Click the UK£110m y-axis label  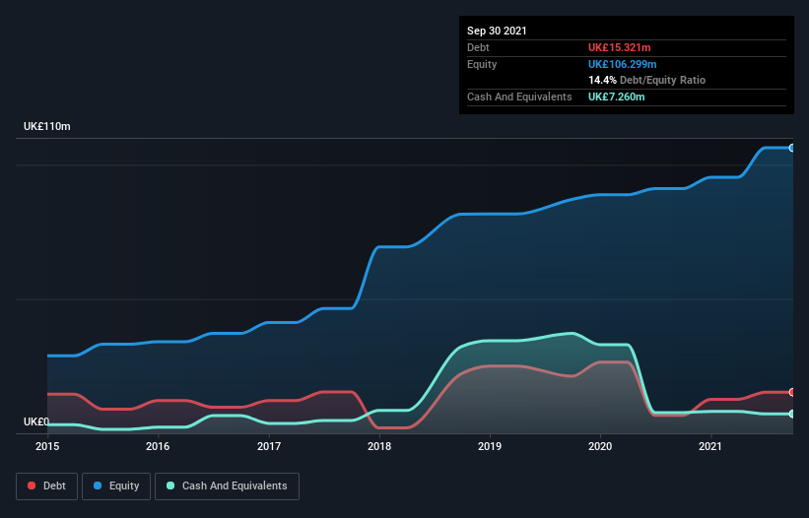47,126
